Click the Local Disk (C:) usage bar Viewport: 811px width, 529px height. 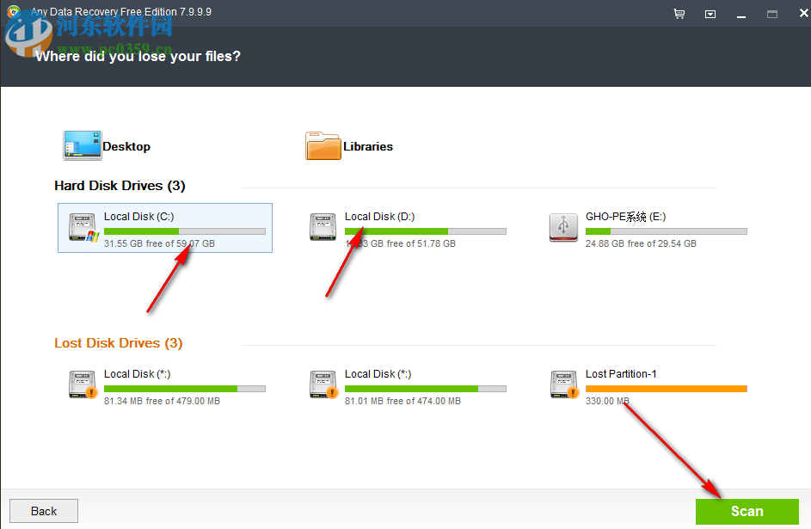[185, 231]
